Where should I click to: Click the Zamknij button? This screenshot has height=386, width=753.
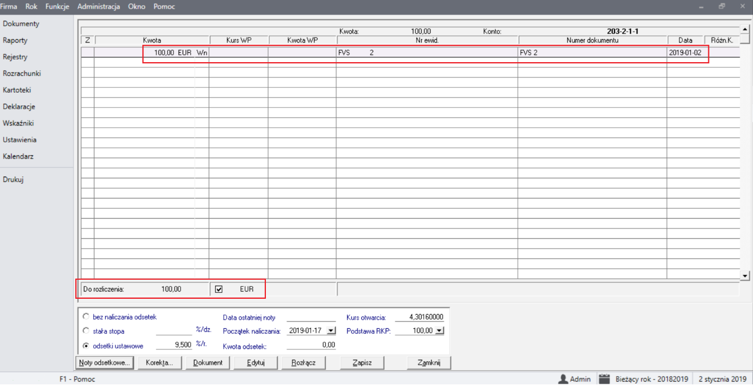point(429,363)
